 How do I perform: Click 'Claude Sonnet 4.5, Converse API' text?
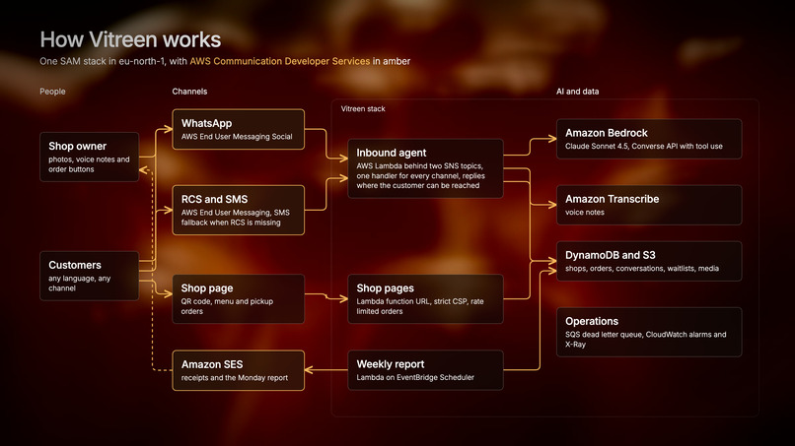tap(621, 147)
